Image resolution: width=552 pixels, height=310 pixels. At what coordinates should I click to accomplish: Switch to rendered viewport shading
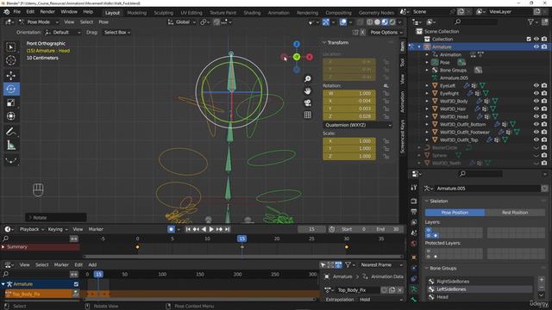tap(392, 22)
